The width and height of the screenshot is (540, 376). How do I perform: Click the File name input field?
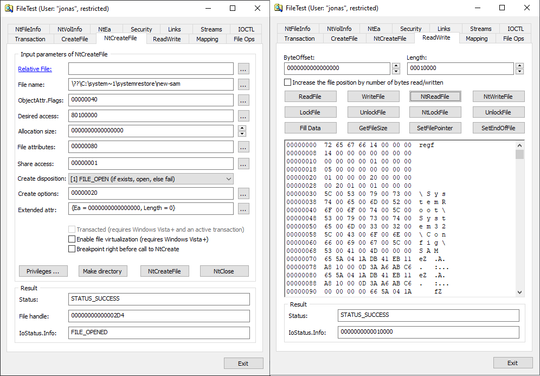coord(151,84)
